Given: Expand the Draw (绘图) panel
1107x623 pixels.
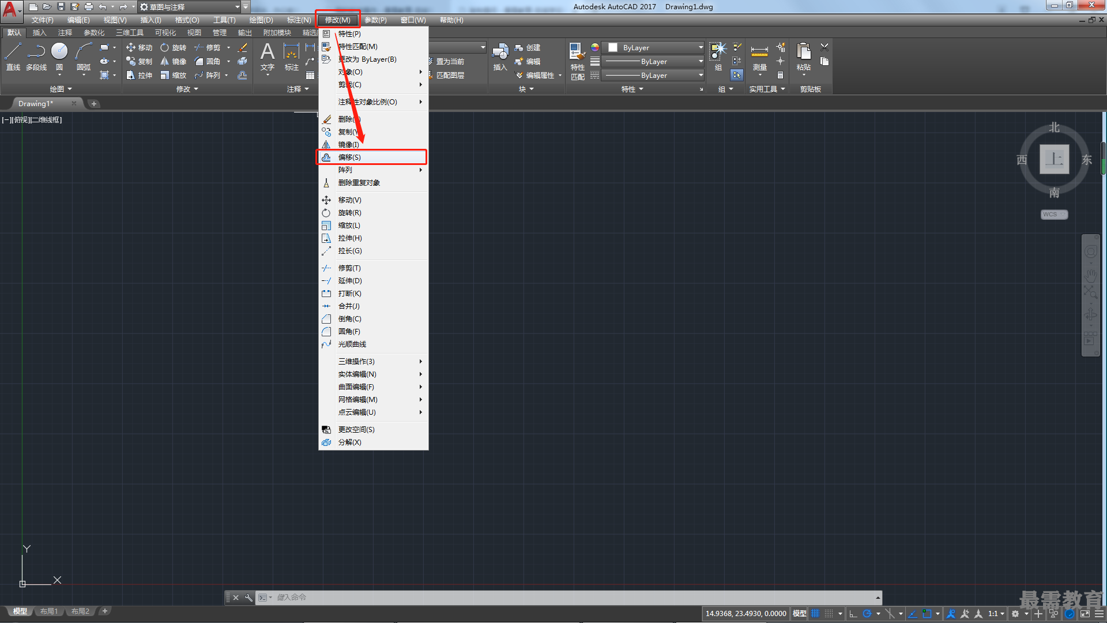Looking at the screenshot, I should [61, 89].
